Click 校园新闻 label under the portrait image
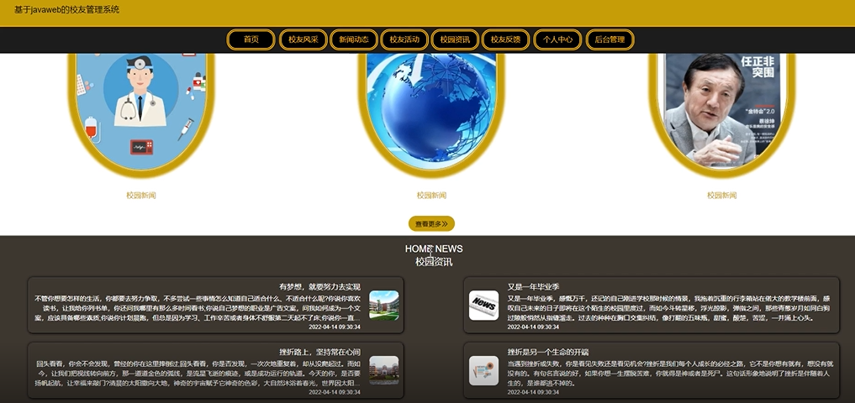The width and height of the screenshot is (855, 403). coord(722,196)
